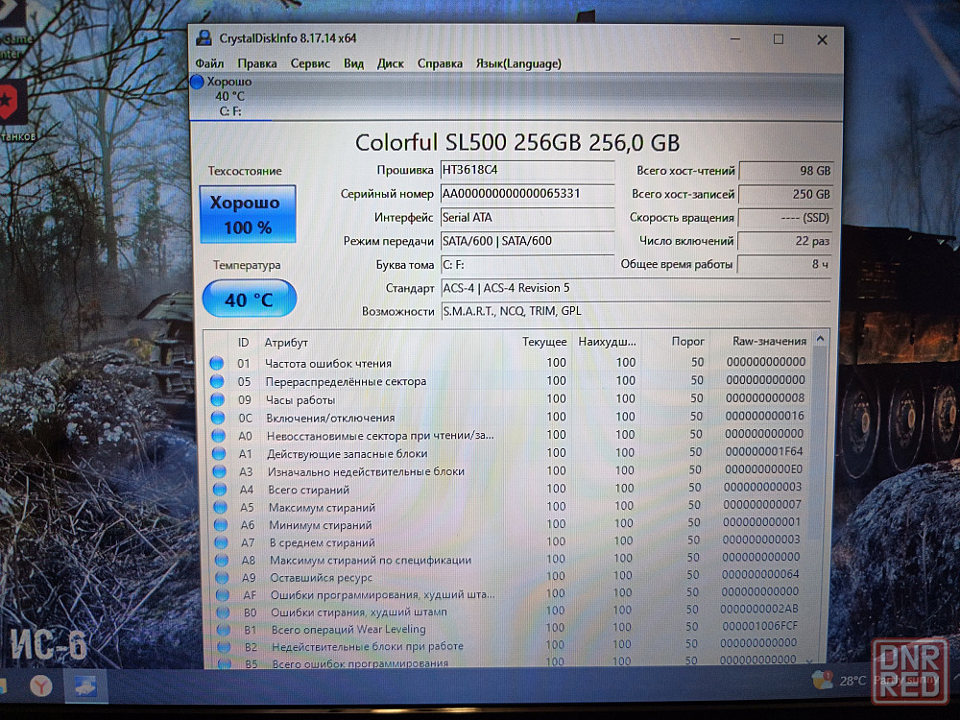Click the Буква тома field C: F:
Viewport: 960px width, 720px height.
527,265
